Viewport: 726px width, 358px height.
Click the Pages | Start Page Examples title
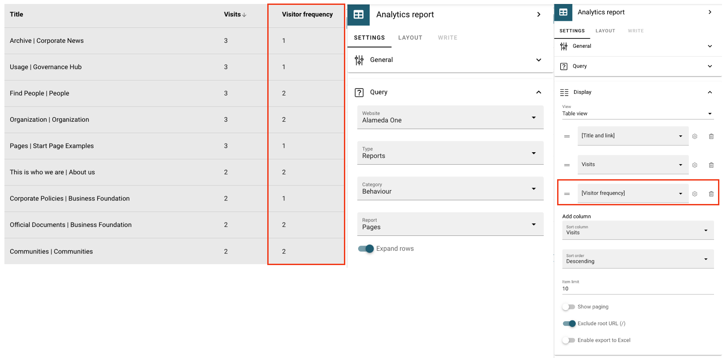(x=52, y=146)
